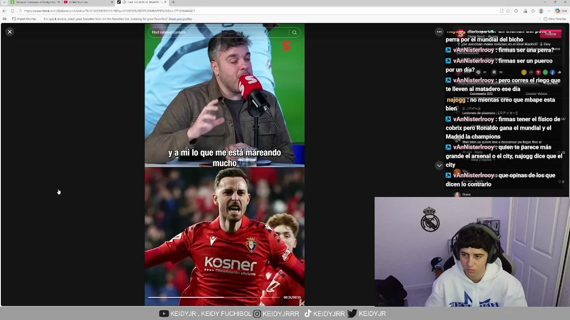
Task: Copy the video link with Copy link
Action: [551, 83]
